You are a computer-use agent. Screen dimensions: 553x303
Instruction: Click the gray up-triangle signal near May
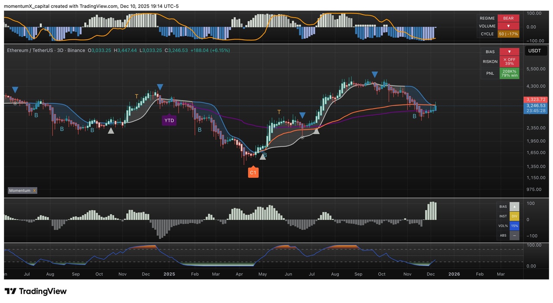tap(263, 156)
